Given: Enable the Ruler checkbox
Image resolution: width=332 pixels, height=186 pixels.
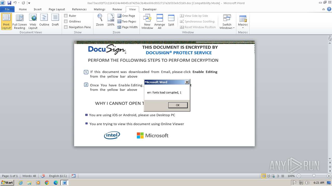Looking at the screenshot, I should (66, 16).
